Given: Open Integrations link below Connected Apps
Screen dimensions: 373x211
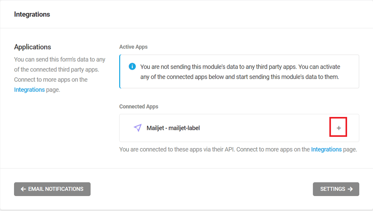Looking at the screenshot, I should 326,149.
